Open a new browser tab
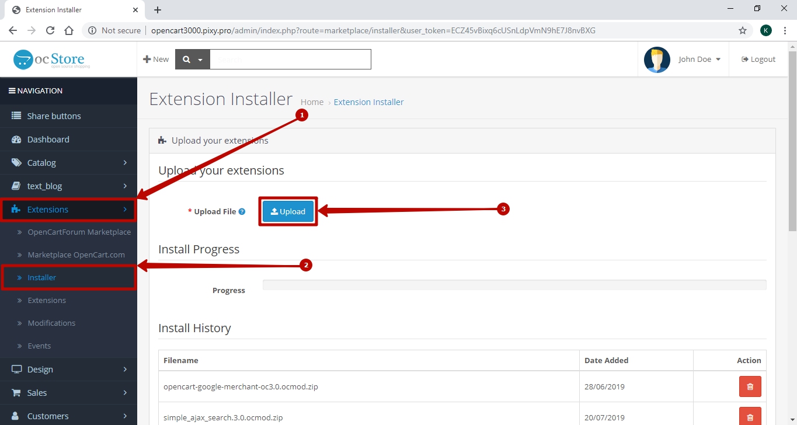 click(x=158, y=10)
